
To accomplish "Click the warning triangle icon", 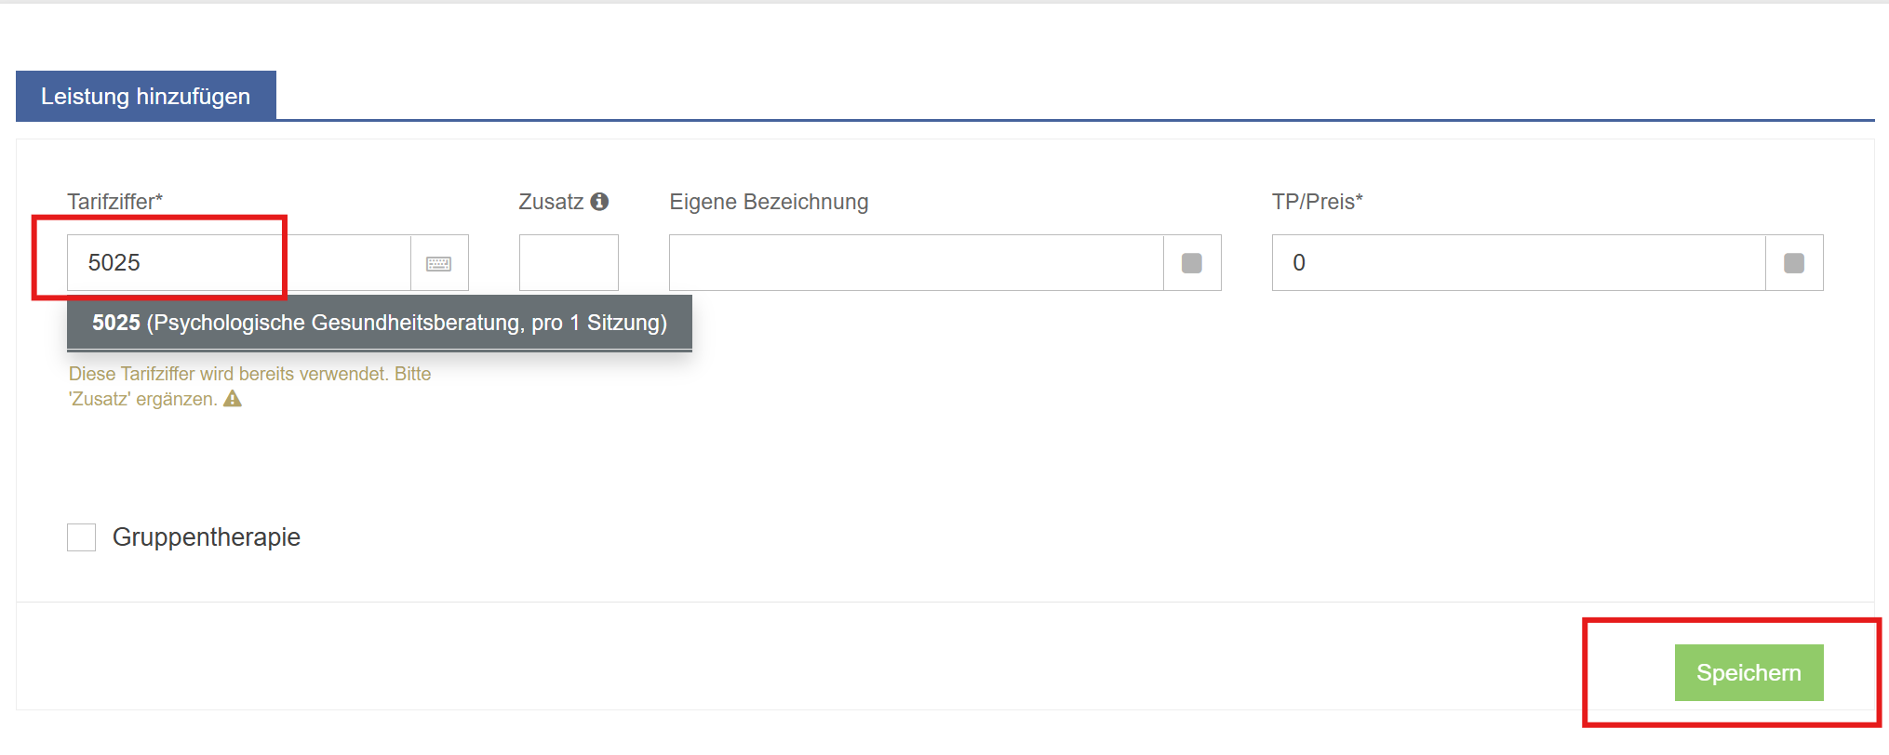I will click(x=233, y=399).
